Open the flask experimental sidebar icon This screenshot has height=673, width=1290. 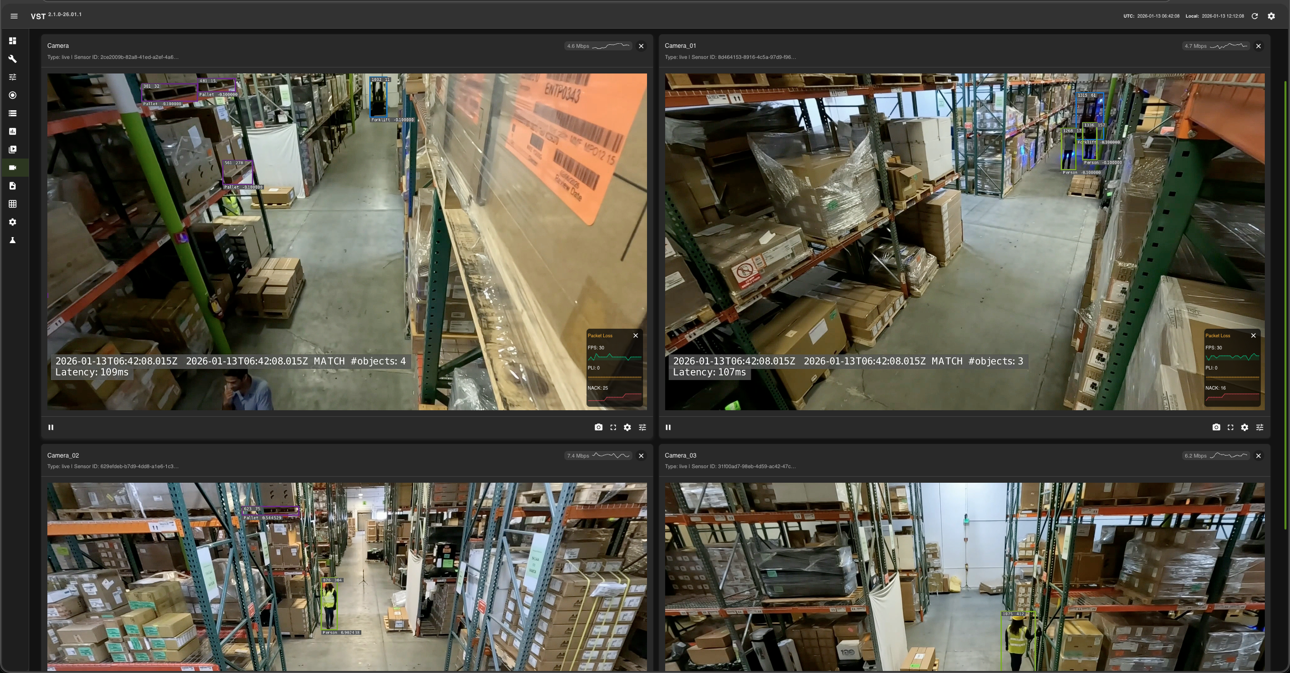pos(13,241)
